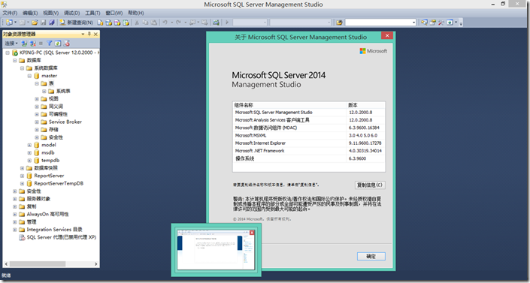
Task: Click the Analysis Services XMLA Query icon
Action: (126, 23)
